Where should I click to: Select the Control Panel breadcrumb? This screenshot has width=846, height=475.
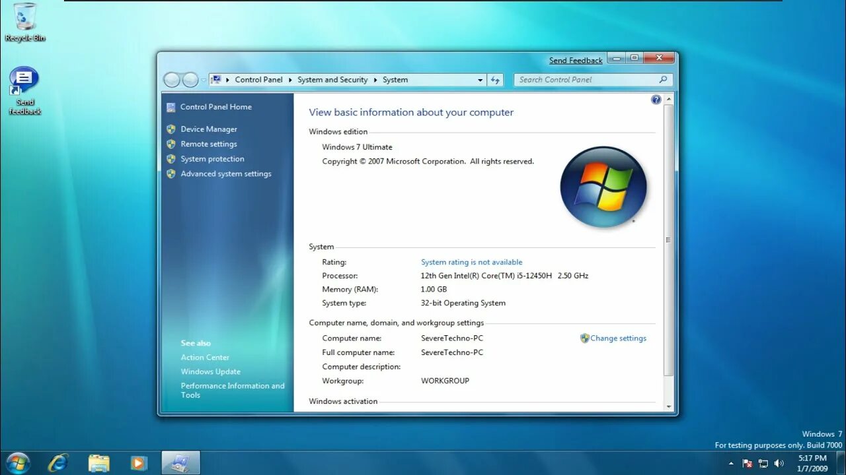[x=258, y=80]
